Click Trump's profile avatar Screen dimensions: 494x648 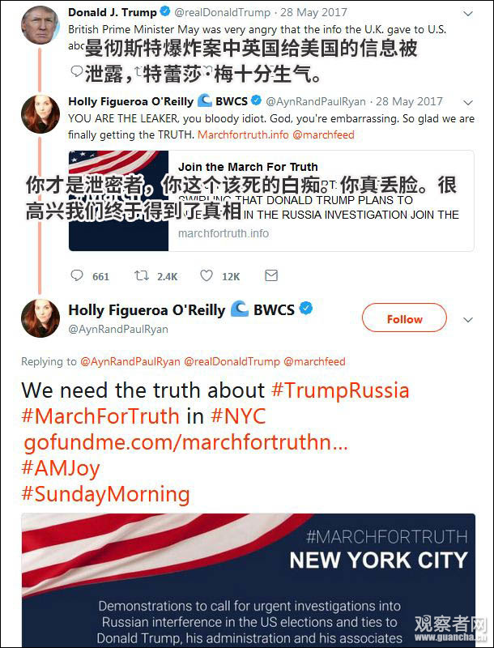pyautogui.click(x=40, y=25)
